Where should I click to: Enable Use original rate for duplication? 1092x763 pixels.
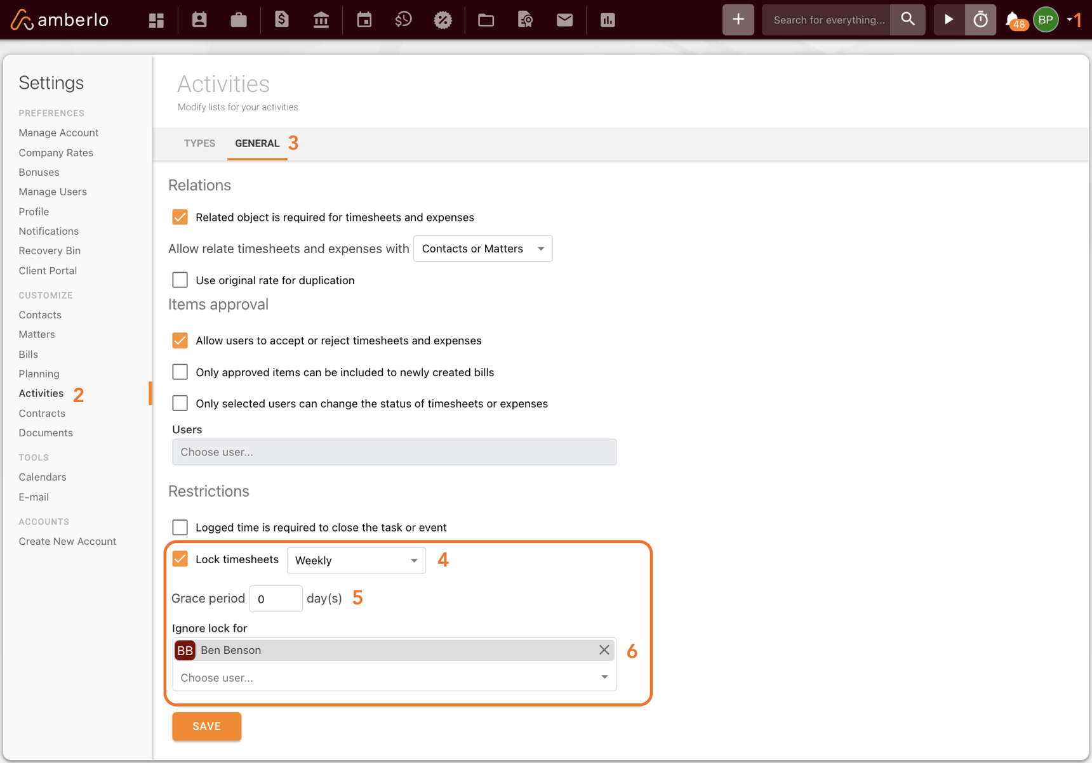pos(180,280)
